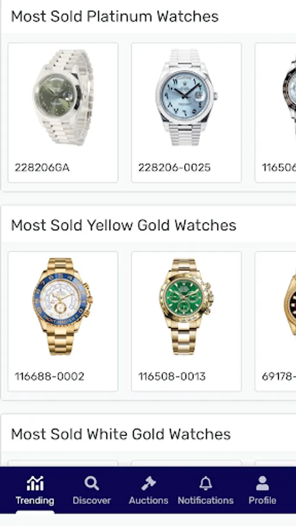Tap the Discover magnifier icon
The width and height of the screenshot is (296, 526).
pyautogui.click(x=92, y=483)
